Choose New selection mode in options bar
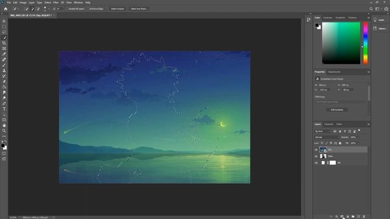 coord(27,9)
